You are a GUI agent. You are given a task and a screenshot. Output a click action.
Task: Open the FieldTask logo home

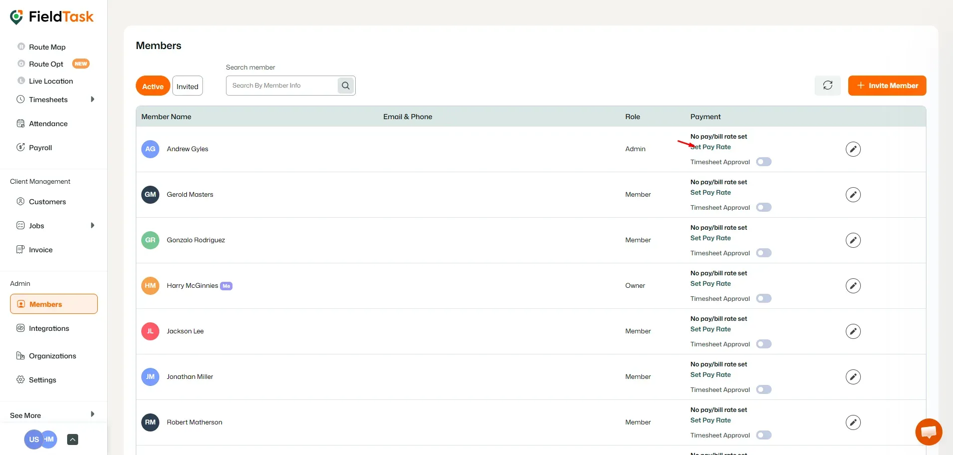tap(52, 17)
